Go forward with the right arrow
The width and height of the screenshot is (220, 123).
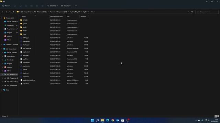tap(6, 12)
